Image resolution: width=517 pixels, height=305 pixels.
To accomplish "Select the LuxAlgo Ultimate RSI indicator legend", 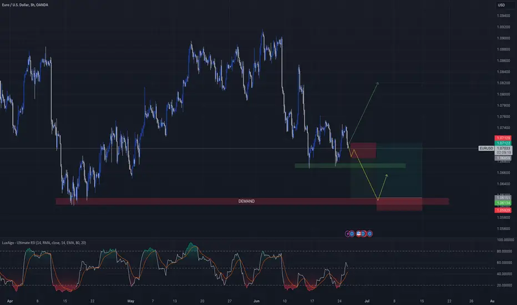I will click(x=44, y=243).
